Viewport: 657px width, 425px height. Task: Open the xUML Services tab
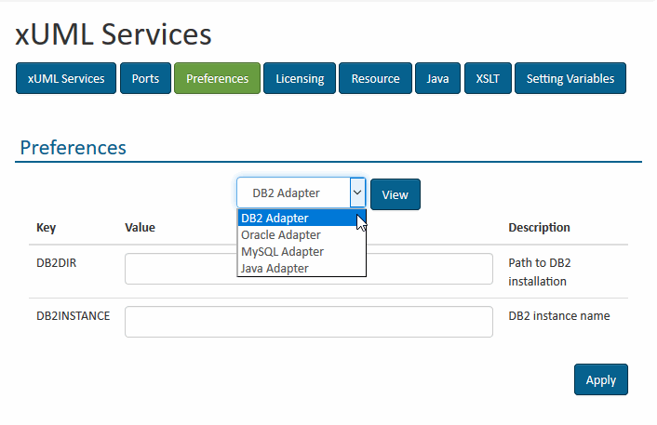(x=66, y=79)
